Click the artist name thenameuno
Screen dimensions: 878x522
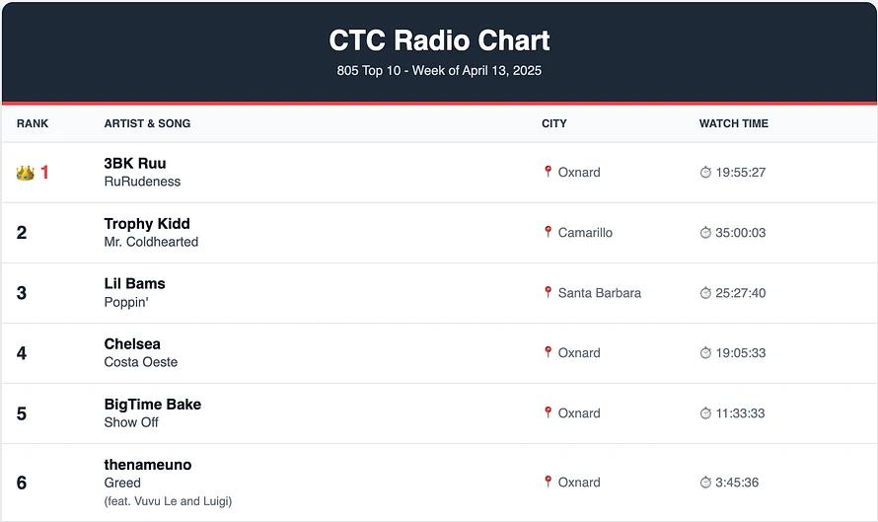tap(148, 465)
